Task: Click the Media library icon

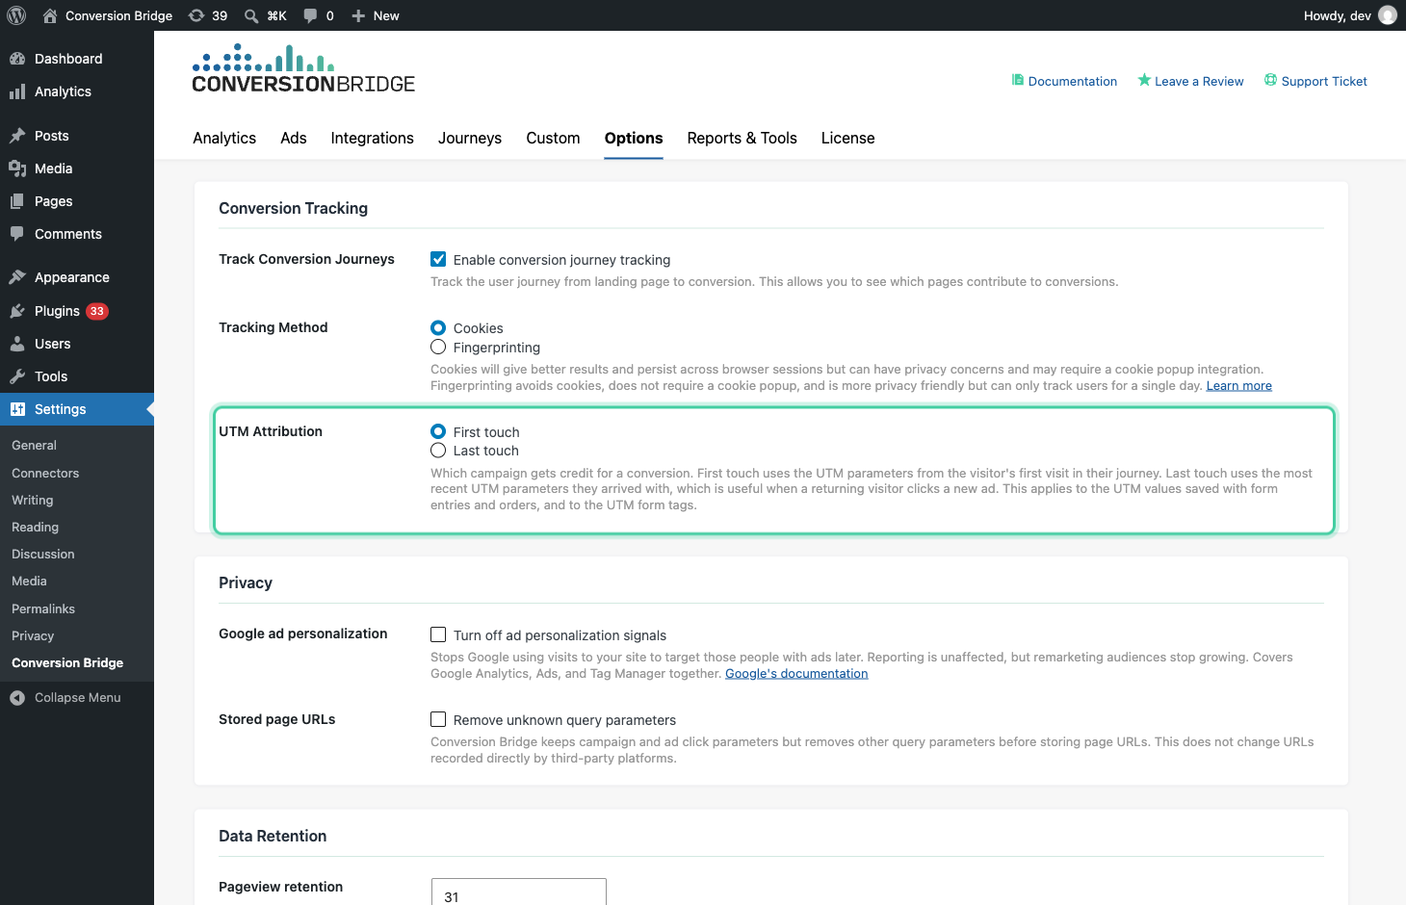Action: (x=17, y=168)
